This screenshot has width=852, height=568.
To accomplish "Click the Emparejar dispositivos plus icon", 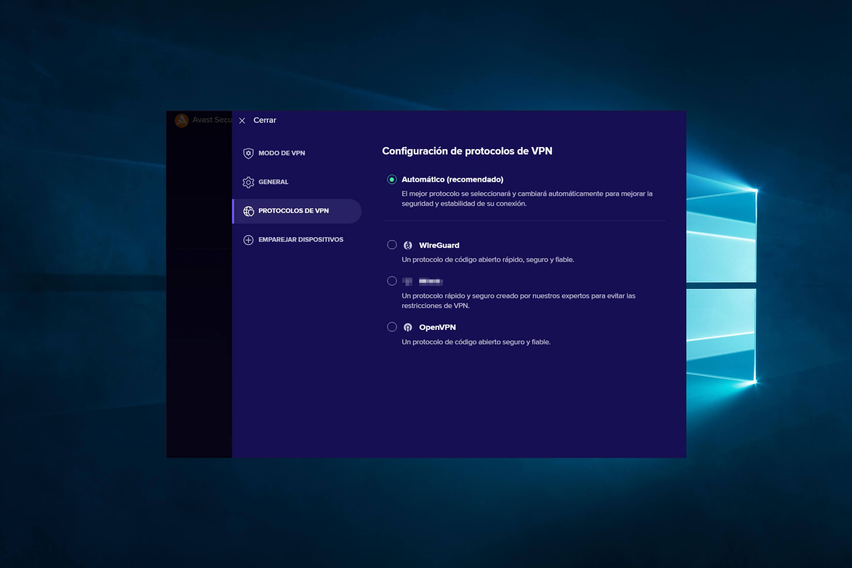I will click(248, 240).
